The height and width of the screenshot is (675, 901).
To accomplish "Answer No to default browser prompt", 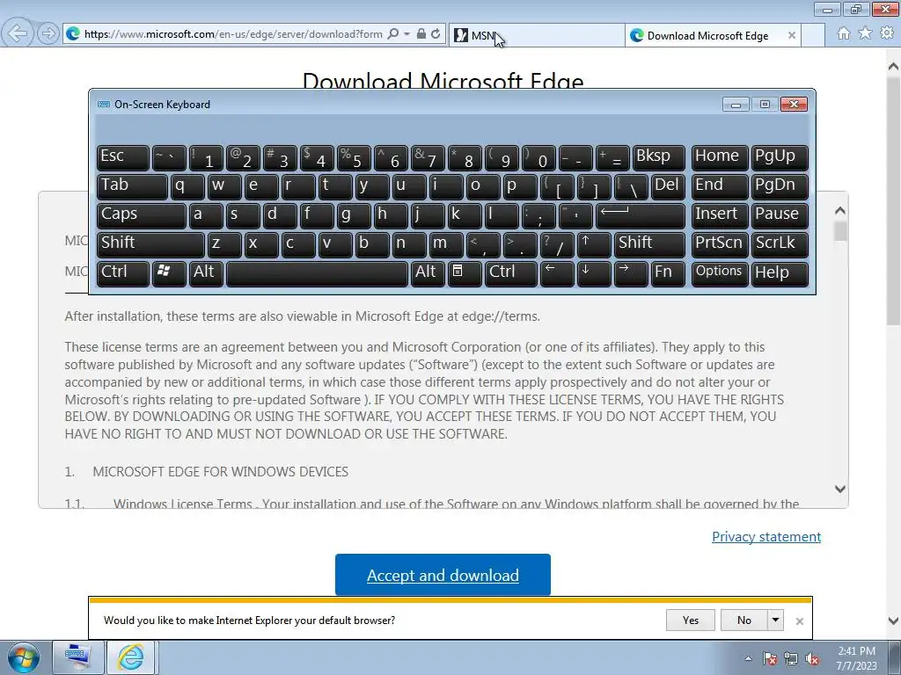I will [x=744, y=621].
